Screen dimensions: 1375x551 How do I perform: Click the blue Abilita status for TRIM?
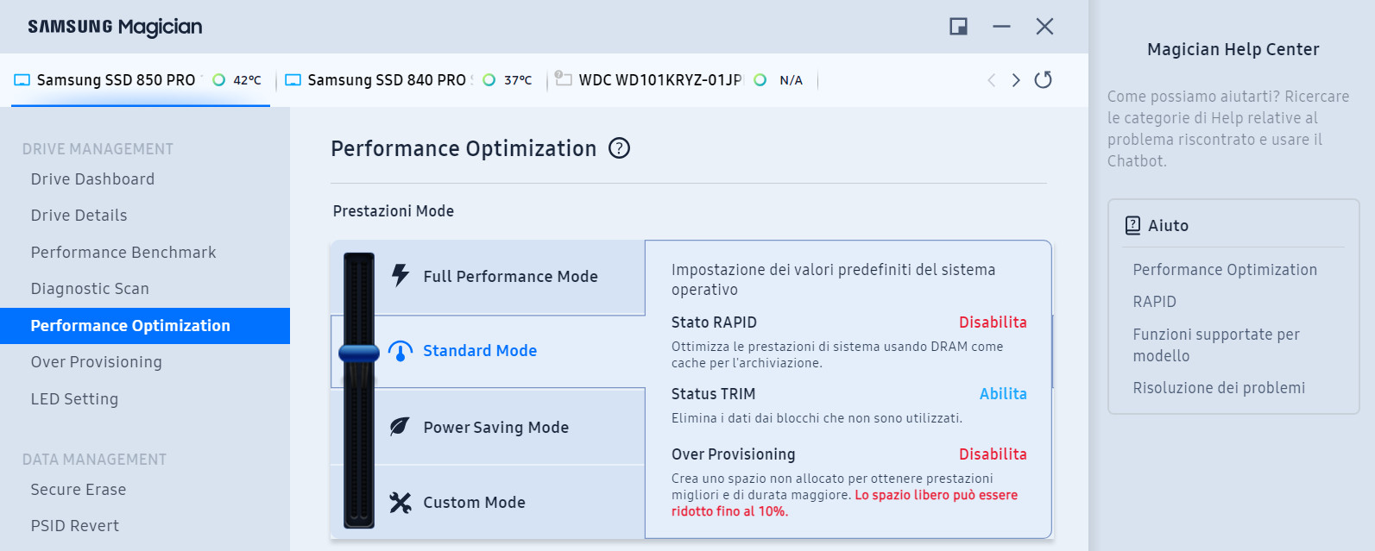pos(1003,394)
